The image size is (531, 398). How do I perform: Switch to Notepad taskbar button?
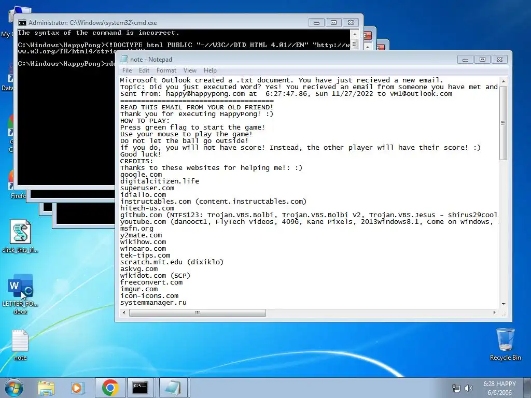click(x=172, y=388)
